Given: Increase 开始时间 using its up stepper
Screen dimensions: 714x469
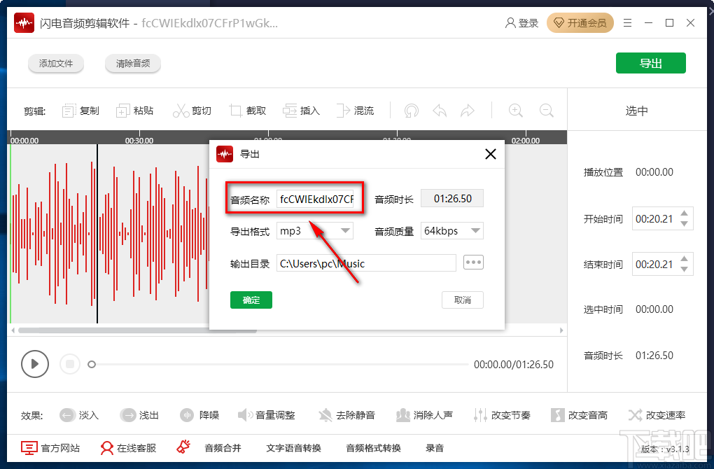Looking at the screenshot, I should pyautogui.click(x=685, y=213).
